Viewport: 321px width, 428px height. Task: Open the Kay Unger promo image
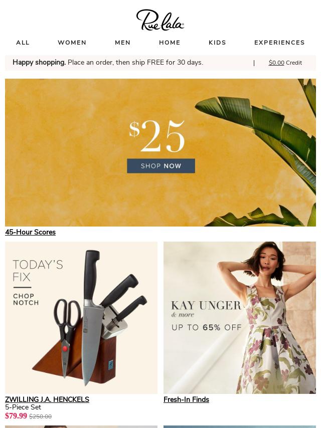click(x=240, y=317)
